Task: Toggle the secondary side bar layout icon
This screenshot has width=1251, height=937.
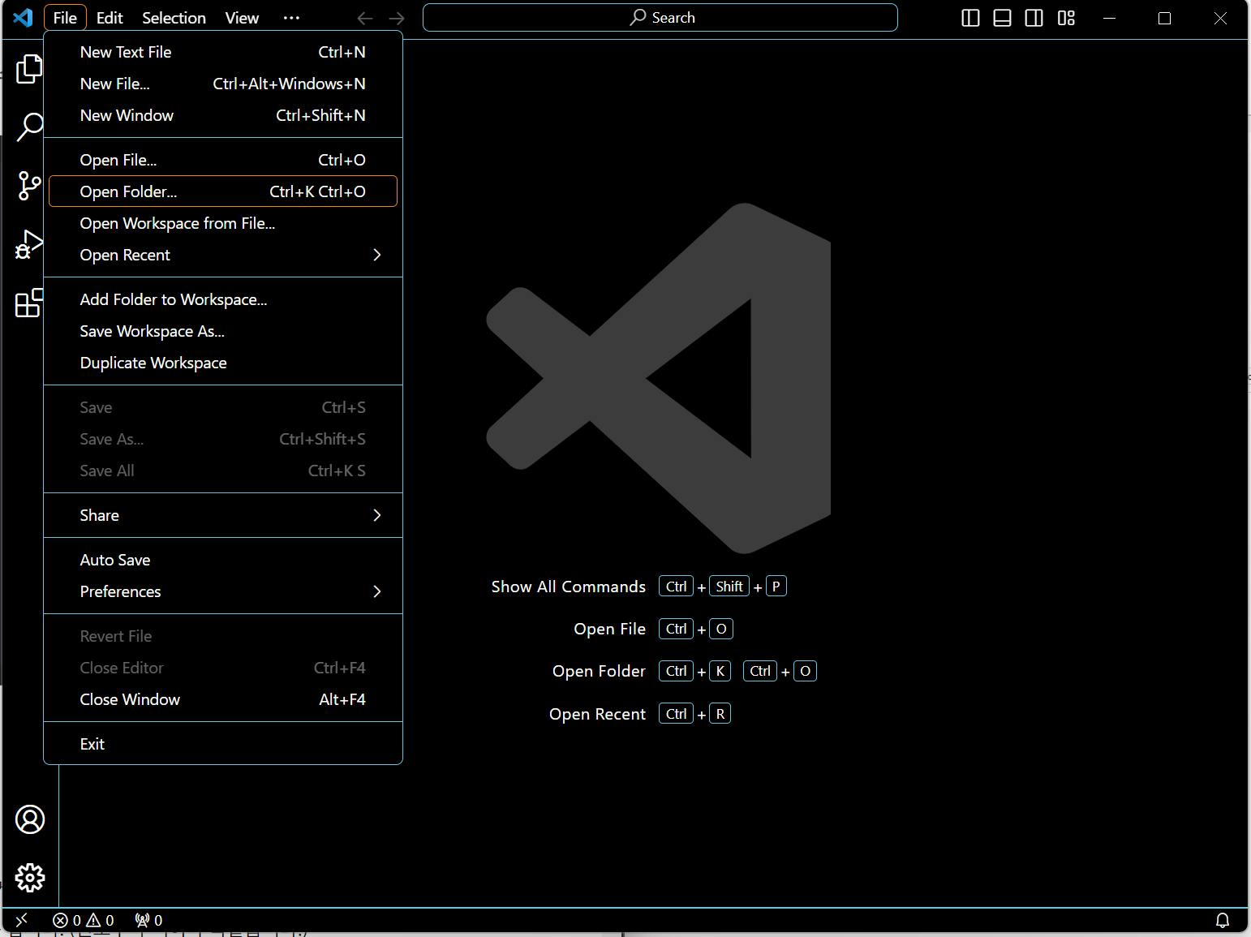Action: coord(1034,18)
